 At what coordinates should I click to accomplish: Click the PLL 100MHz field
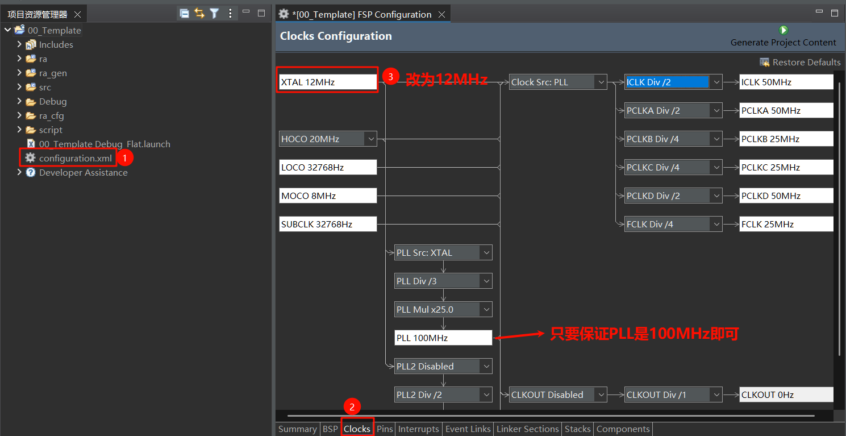[443, 338]
